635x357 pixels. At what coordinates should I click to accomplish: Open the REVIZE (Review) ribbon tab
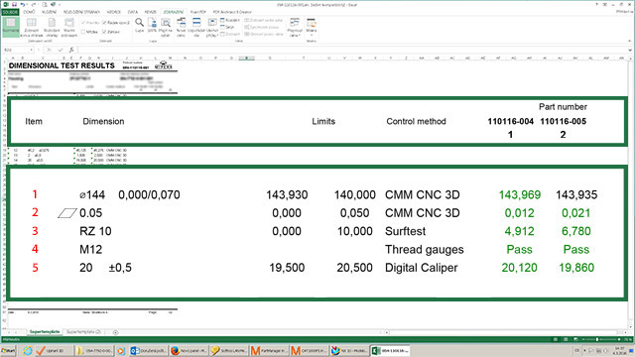tap(150, 12)
